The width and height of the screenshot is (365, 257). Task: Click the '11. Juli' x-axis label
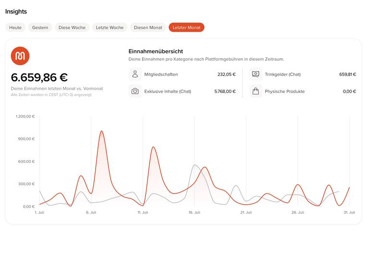(x=143, y=212)
